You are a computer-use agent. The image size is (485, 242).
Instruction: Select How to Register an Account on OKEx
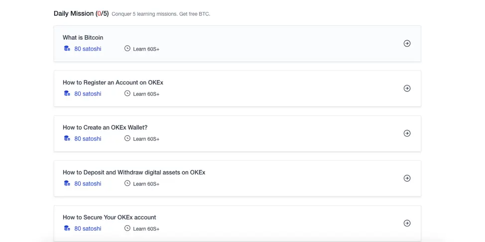(x=113, y=82)
